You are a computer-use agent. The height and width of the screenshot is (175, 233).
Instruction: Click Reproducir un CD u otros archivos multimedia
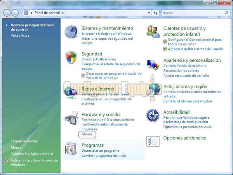[108, 122]
